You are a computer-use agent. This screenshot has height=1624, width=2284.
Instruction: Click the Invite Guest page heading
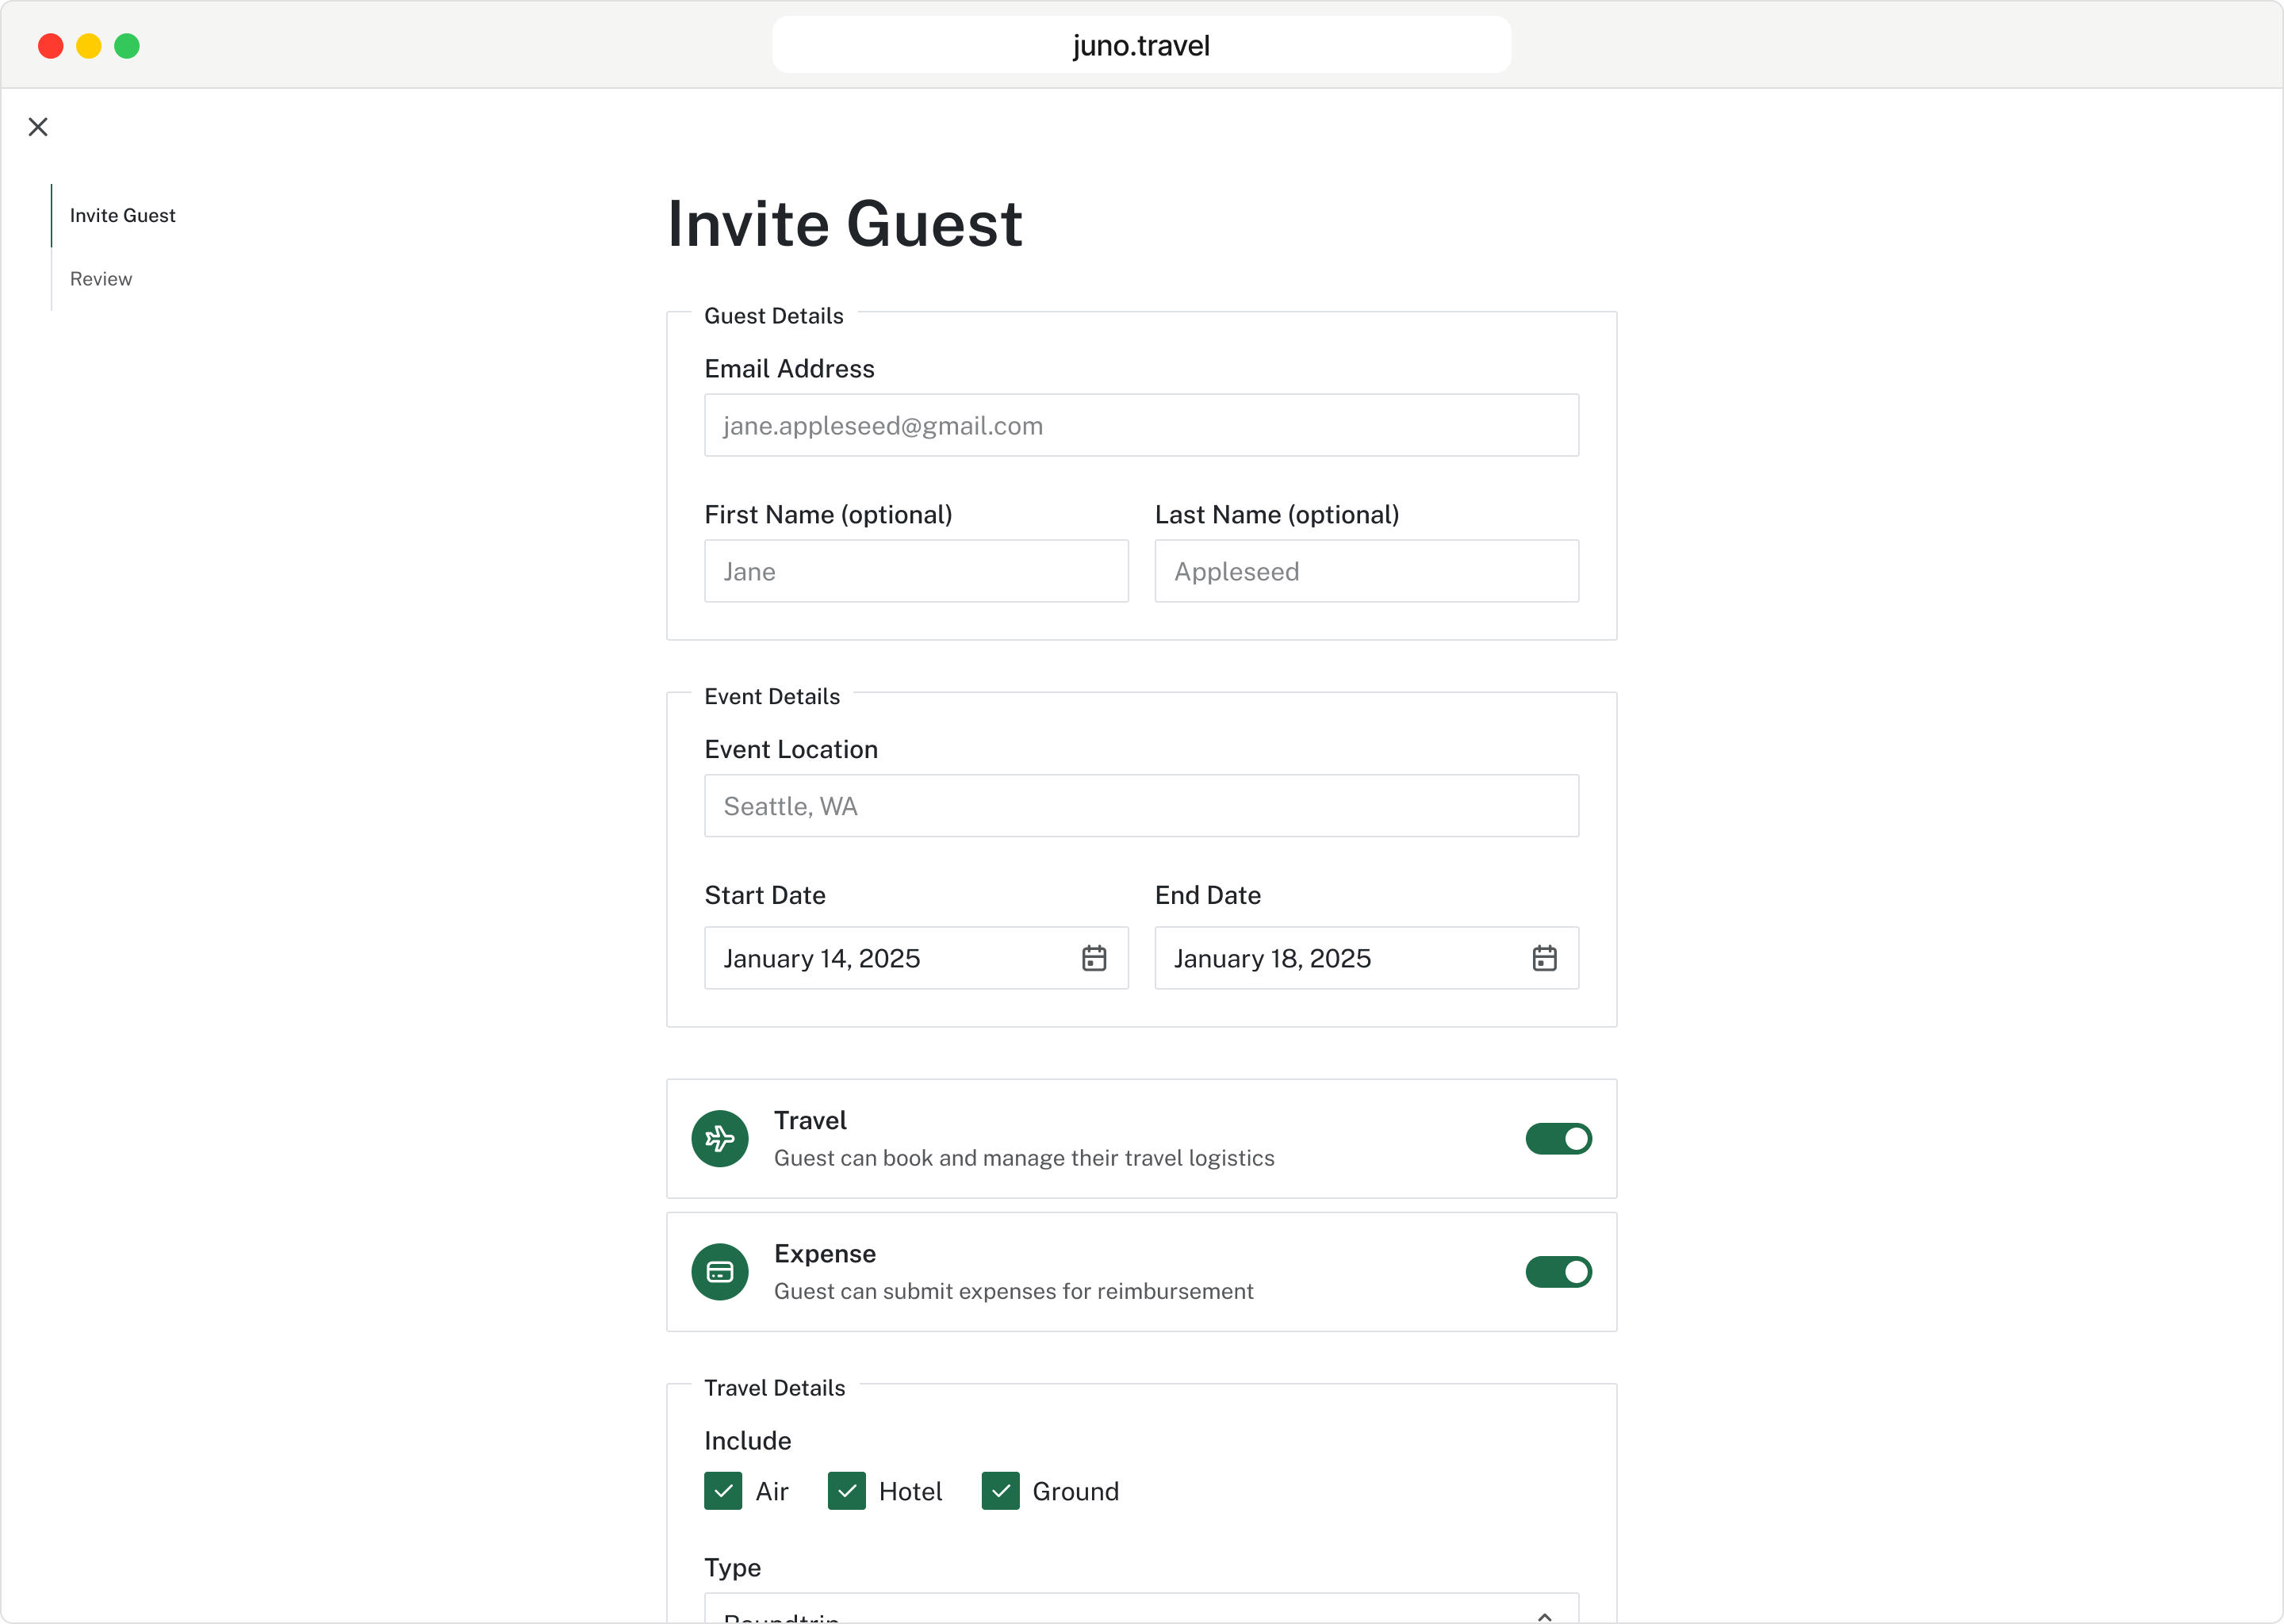[x=845, y=222]
